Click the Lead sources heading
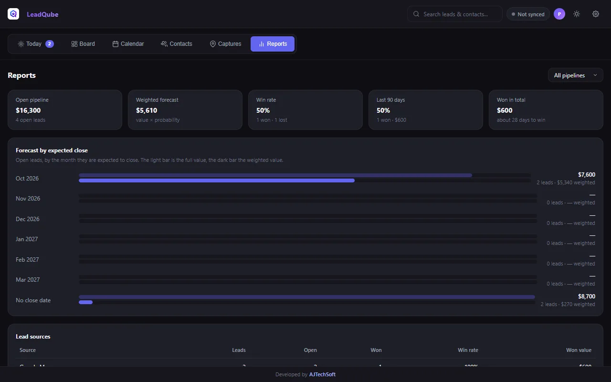The width and height of the screenshot is (611, 382). click(x=33, y=337)
